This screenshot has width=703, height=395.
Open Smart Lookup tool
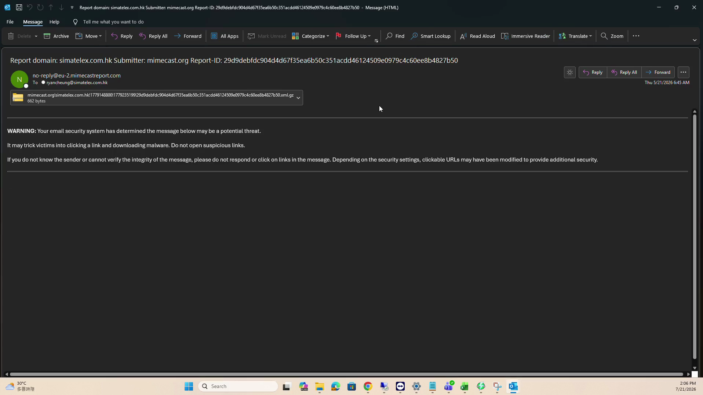click(x=430, y=36)
